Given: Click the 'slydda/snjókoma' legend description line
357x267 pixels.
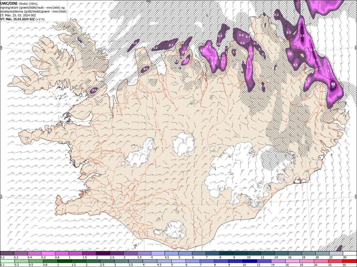Looking at the screenshot, I should click(x=33, y=11).
